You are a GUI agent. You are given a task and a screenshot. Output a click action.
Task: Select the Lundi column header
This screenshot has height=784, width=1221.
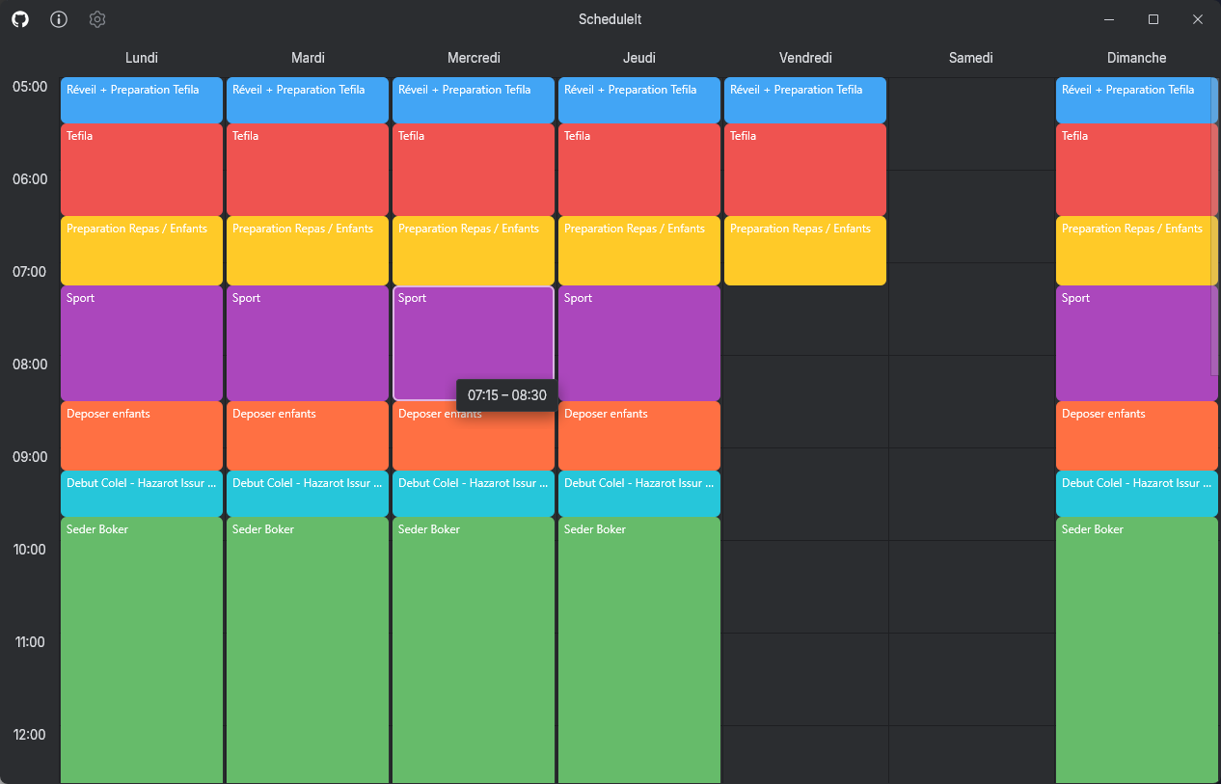(142, 58)
